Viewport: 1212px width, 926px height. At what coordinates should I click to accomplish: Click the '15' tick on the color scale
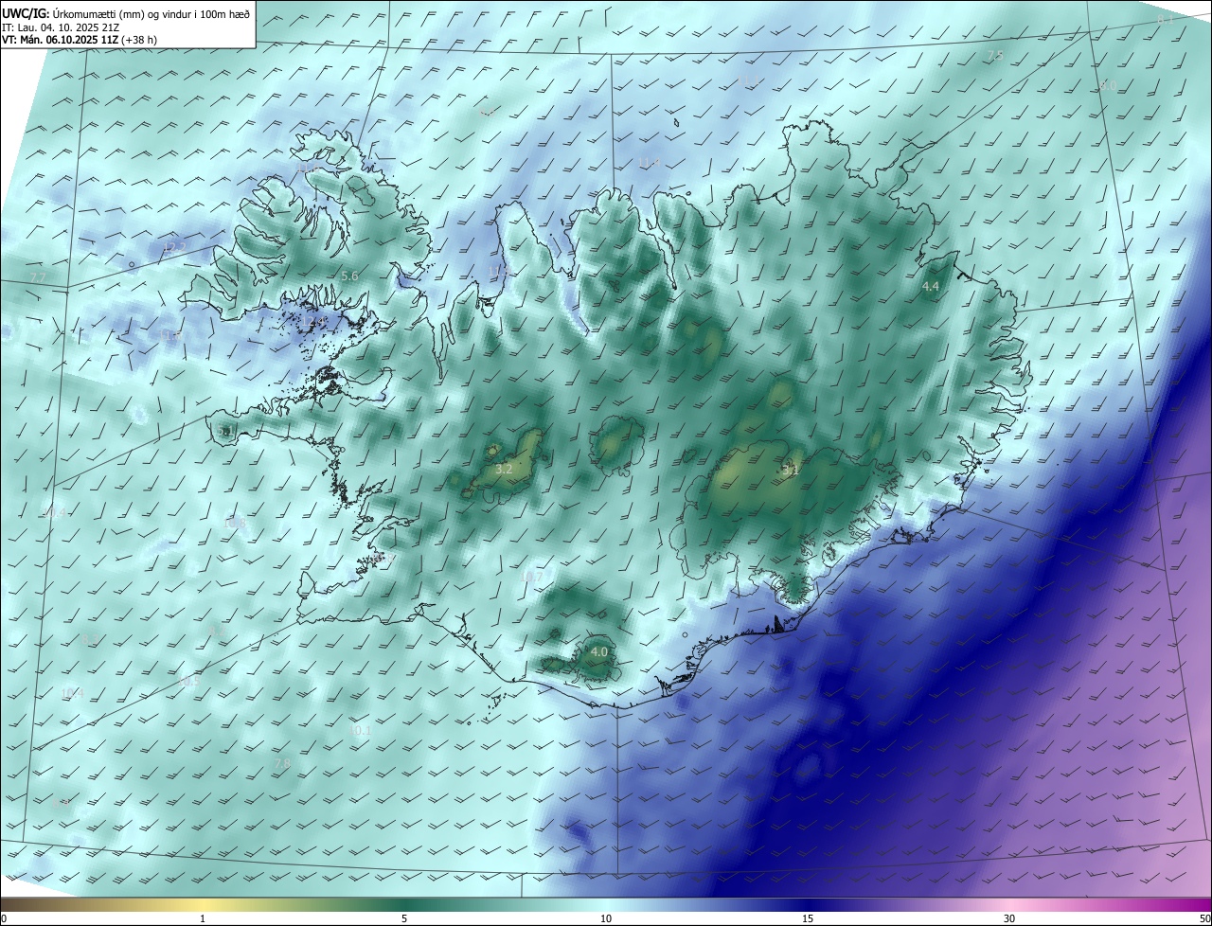808,918
